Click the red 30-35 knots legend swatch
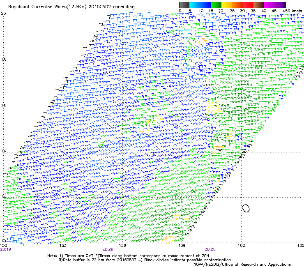Viewport: 304px width, 267px height. tap(248, 5)
